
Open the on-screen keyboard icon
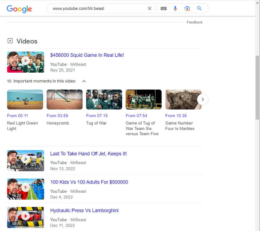(x=163, y=8)
